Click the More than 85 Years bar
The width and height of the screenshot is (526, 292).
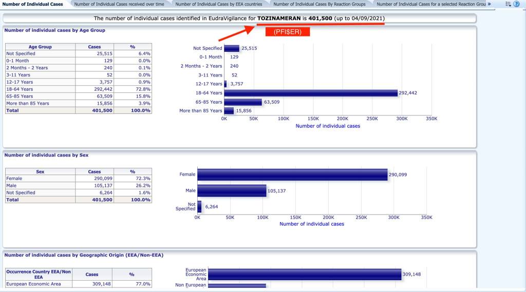click(229, 110)
